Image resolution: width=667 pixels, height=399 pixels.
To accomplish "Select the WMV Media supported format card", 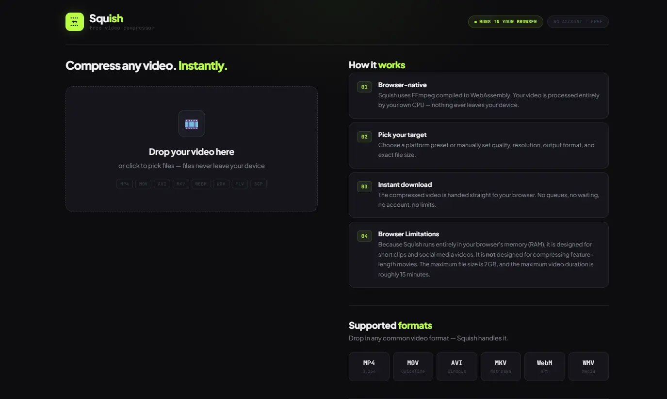I will [588, 367].
